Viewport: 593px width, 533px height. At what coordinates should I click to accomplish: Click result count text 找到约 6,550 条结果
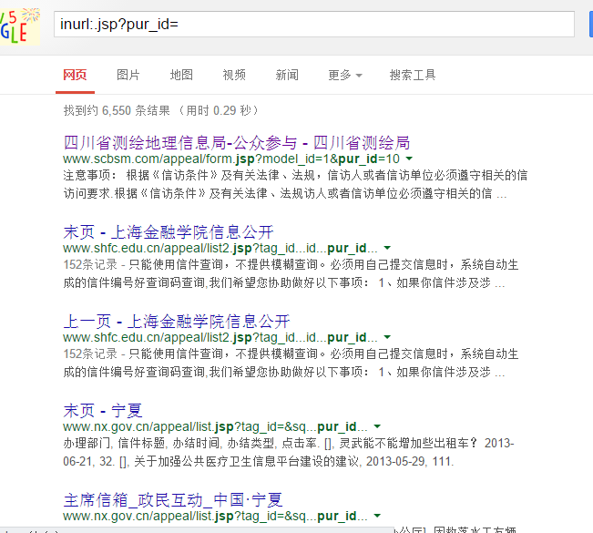(117, 110)
